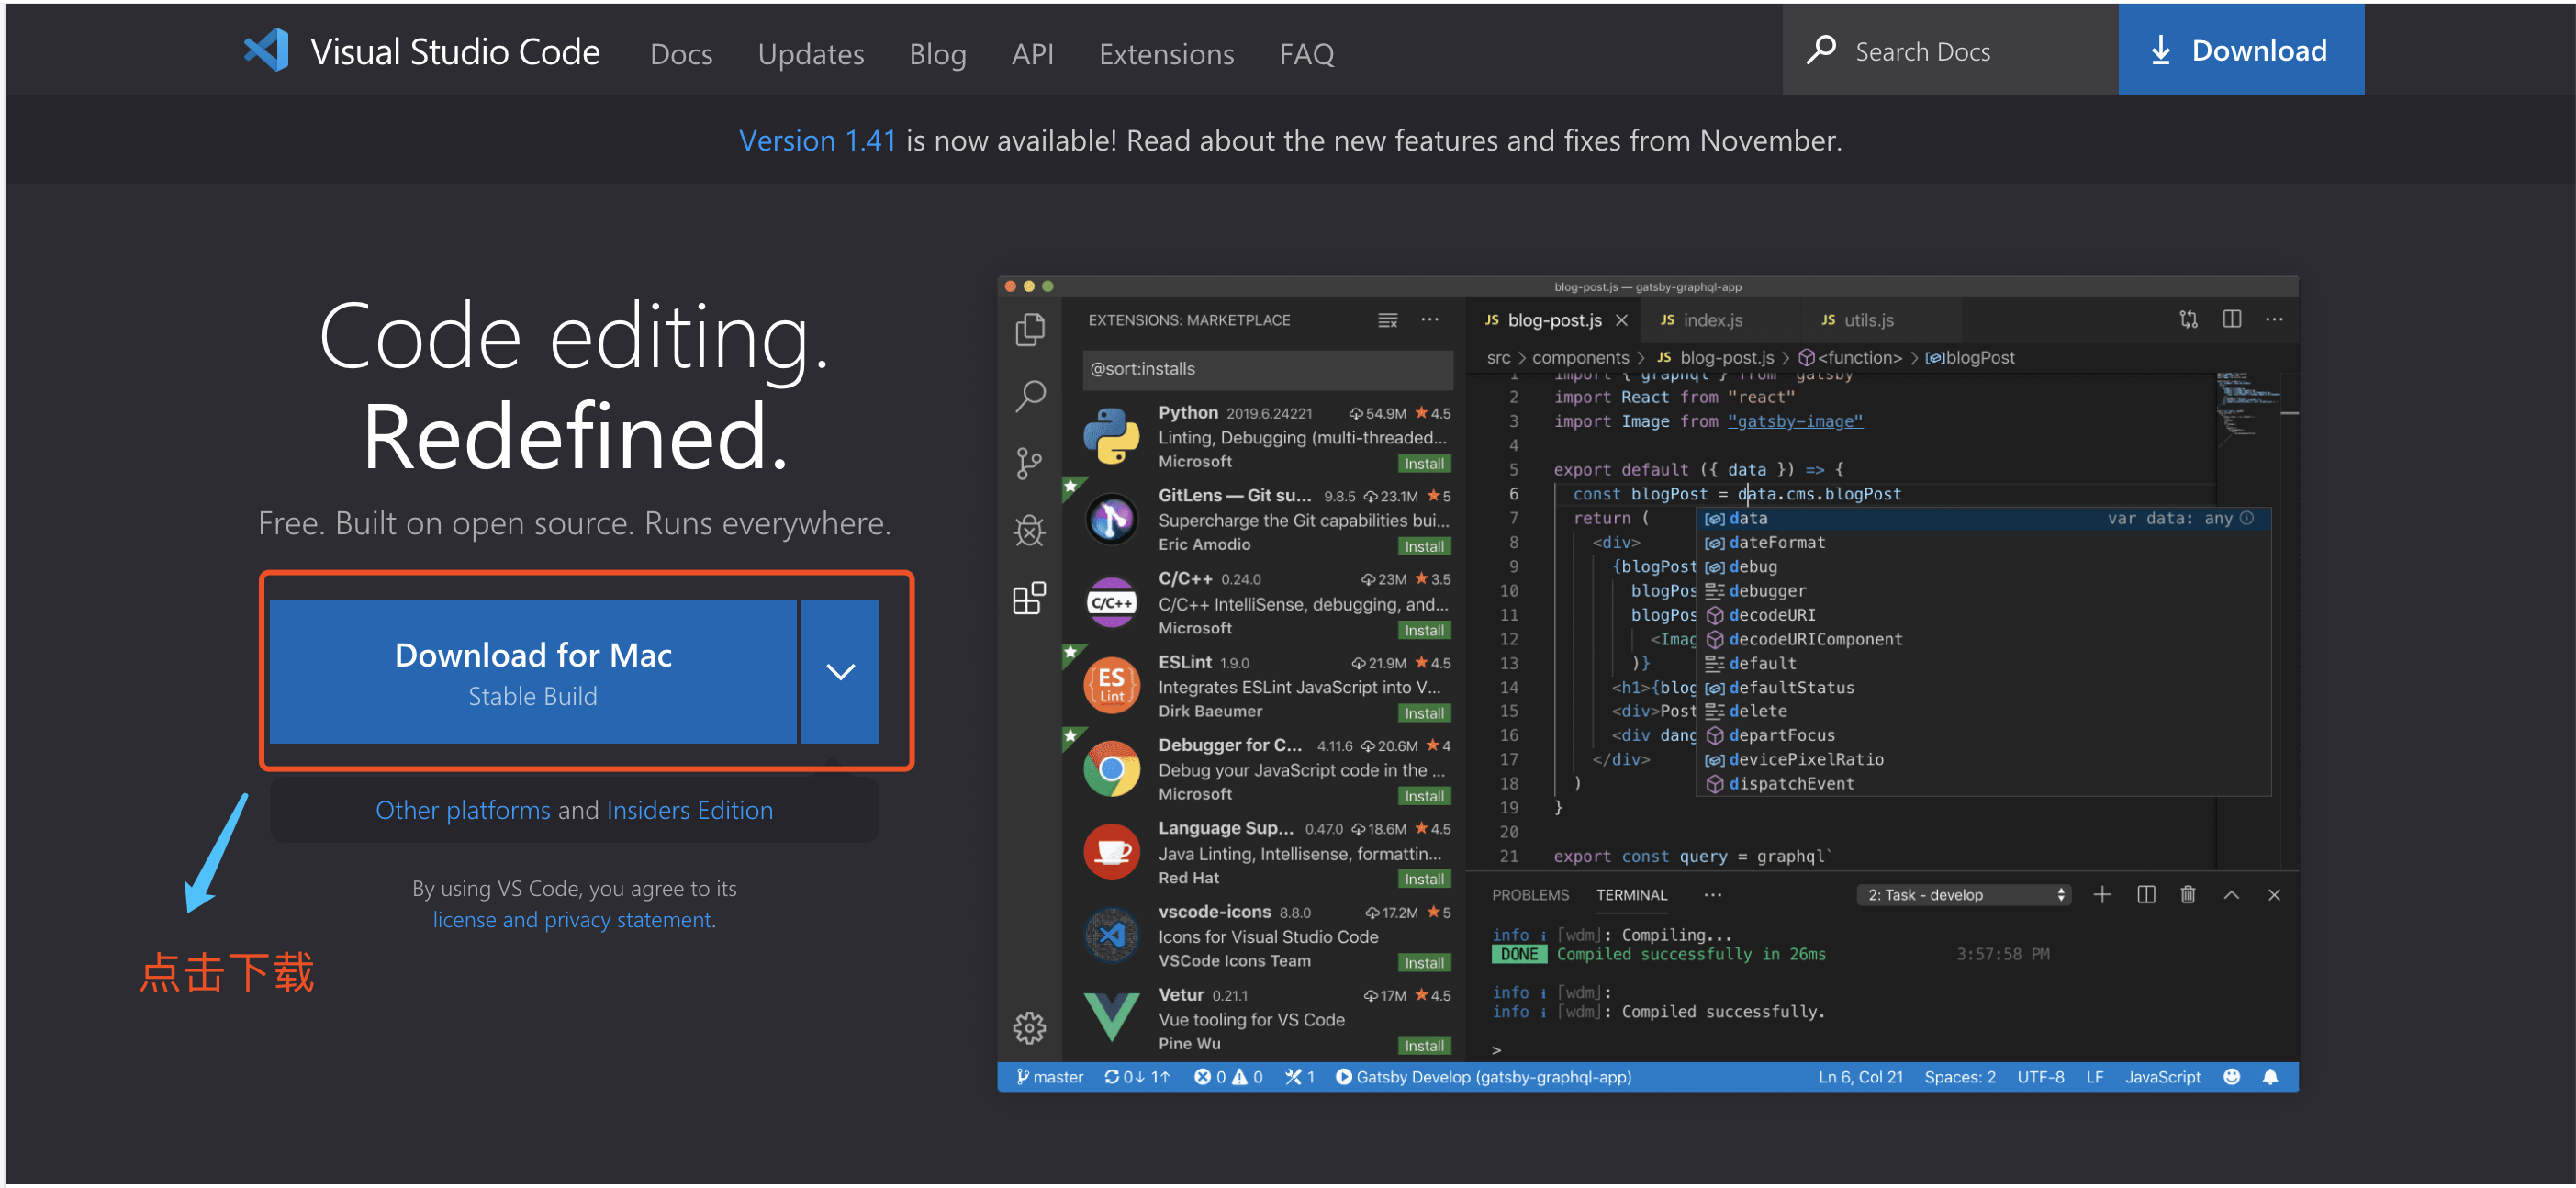Open the '2: Task - develop' terminal dropdown
The width and height of the screenshot is (2576, 1188).
pos(1963,894)
